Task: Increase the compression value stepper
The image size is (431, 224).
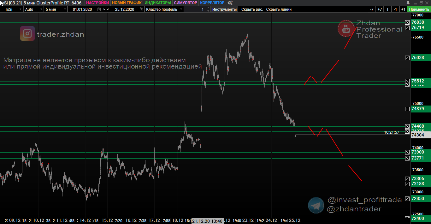Action: click(208, 8)
